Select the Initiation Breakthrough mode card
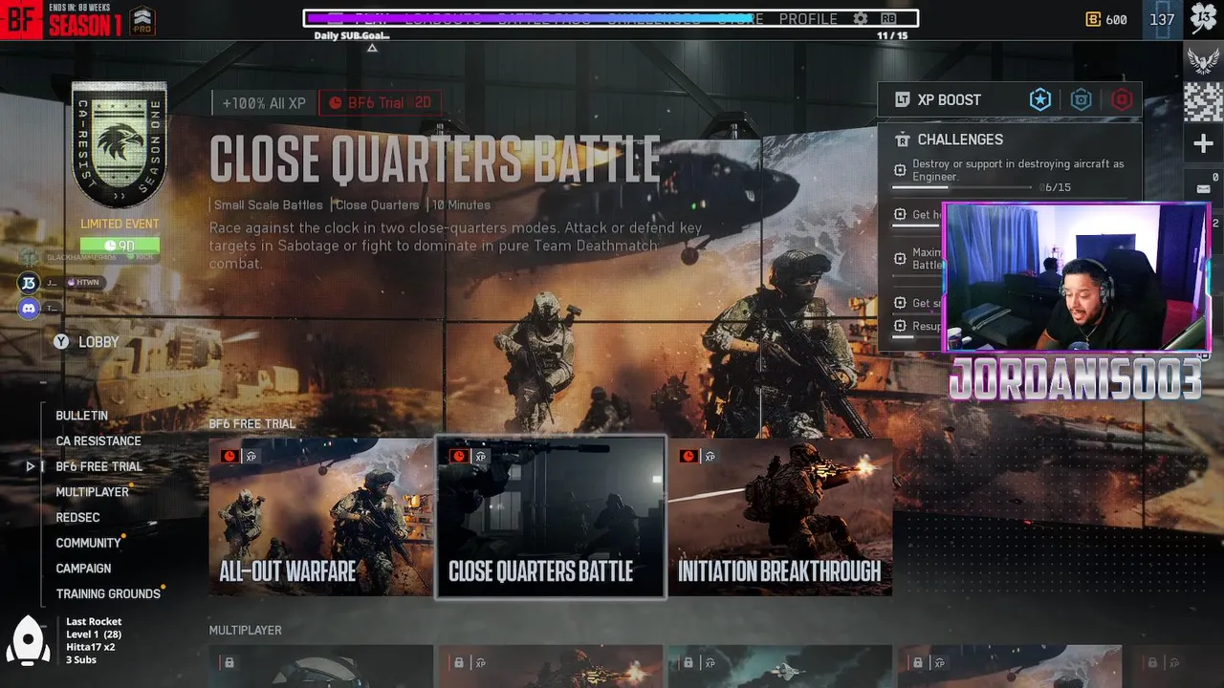Viewport: 1224px width, 688px height. pos(780,517)
